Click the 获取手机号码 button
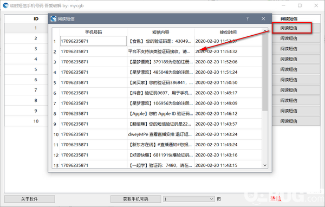This screenshot has height=207, width=325. [x=136, y=199]
